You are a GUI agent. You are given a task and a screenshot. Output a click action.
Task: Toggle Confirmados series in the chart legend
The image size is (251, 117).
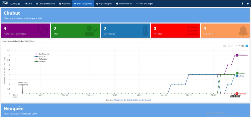coord(42,54)
